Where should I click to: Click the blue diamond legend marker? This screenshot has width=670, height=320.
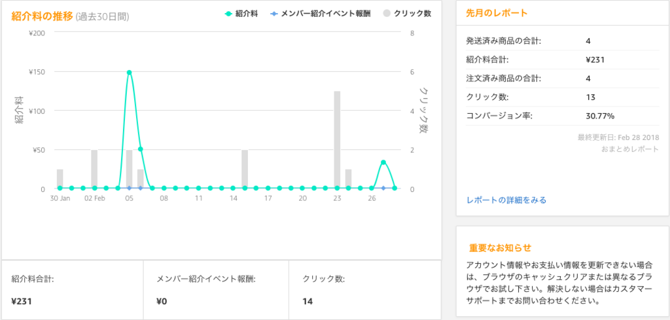click(x=274, y=14)
